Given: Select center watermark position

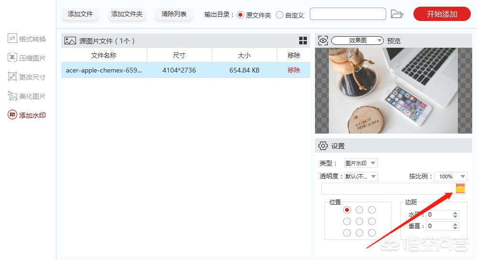Looking at the screenshot, I should 359,221.
